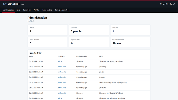Open jordan.hale link in 5:19 Signed on row
Viewport: 178px width, 100px height.
pyautogui.click(x=62, y=93)
